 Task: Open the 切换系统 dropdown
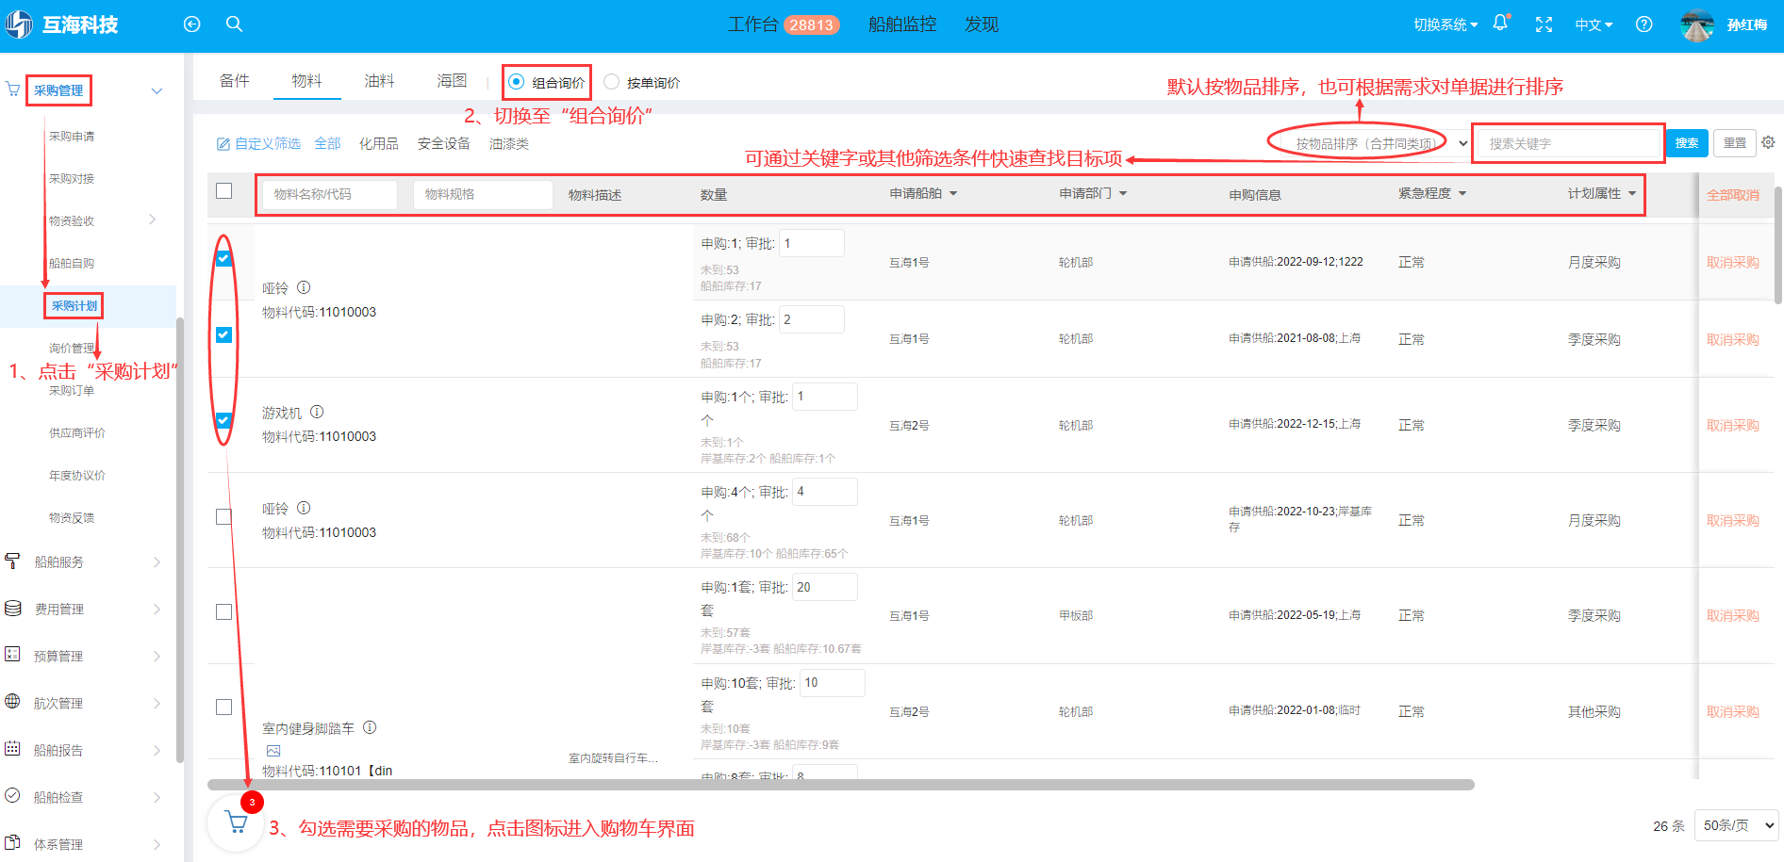pos(1445,24)
